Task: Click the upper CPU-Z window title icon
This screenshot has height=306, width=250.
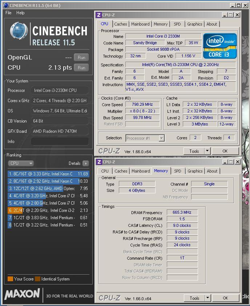Action: coord(99,15)
